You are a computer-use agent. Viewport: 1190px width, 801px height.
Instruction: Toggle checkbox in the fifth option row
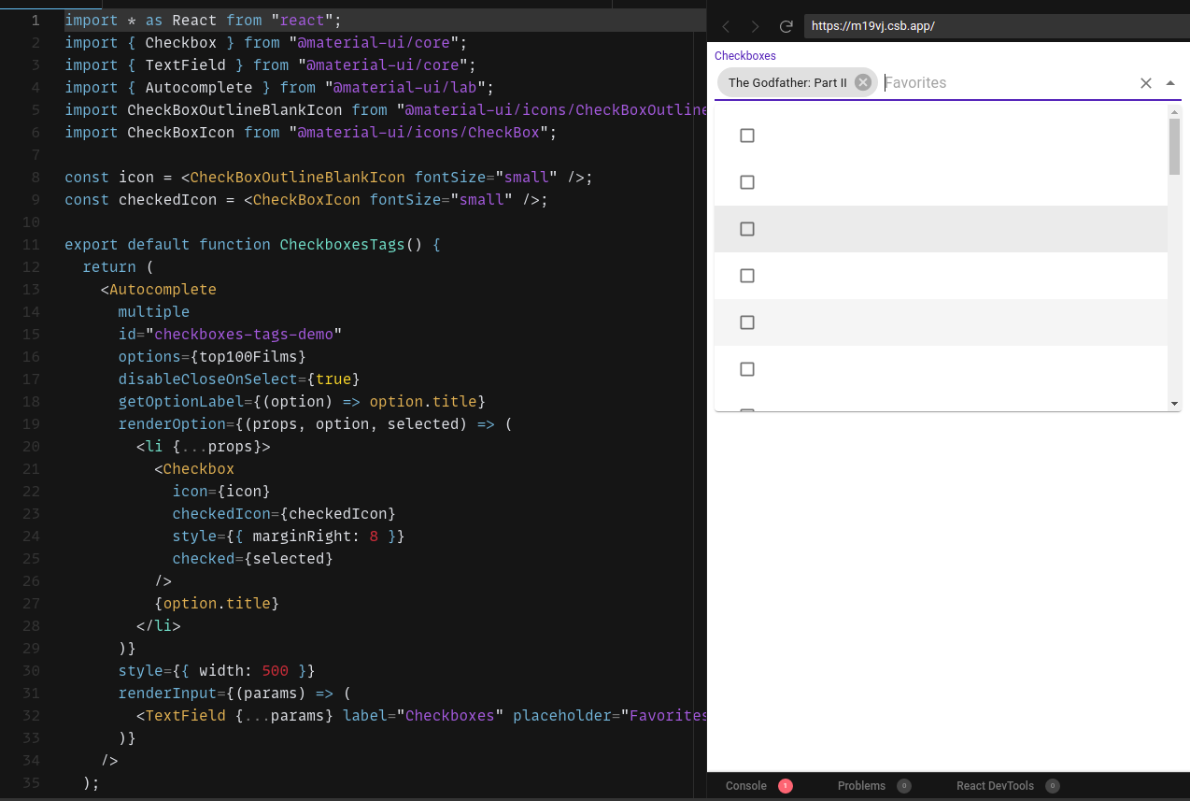747,322
